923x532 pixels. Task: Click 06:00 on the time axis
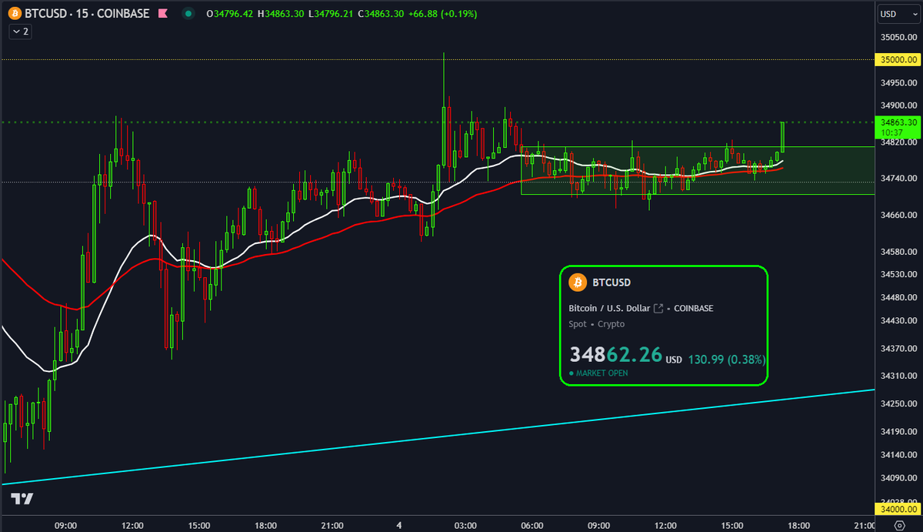click(532, 525)
